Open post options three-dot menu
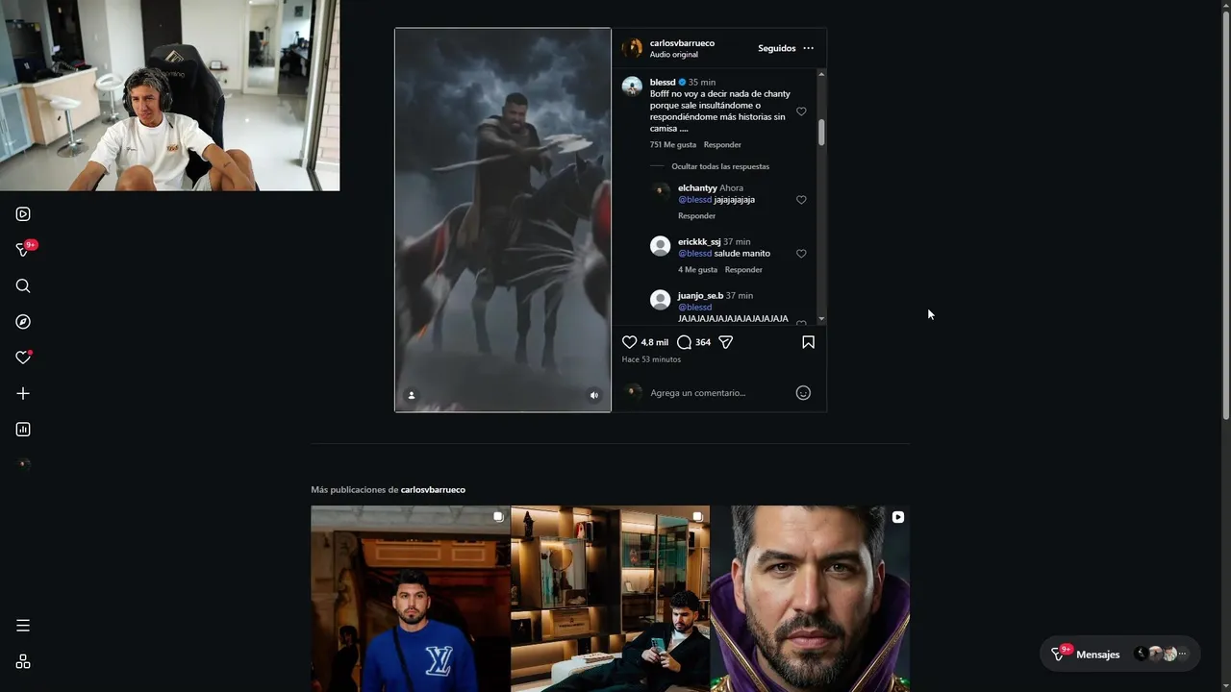The height and width of the screenshot is (692, 1231). coord(808,48)
